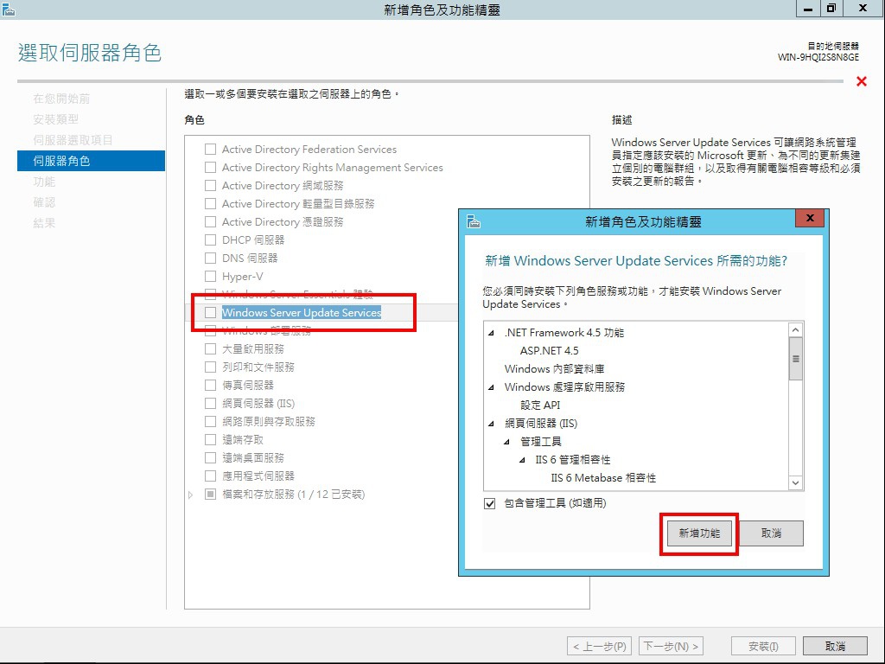Check Active Directory Rights Management Services
885x664 pixels.
tap(211, 167)
